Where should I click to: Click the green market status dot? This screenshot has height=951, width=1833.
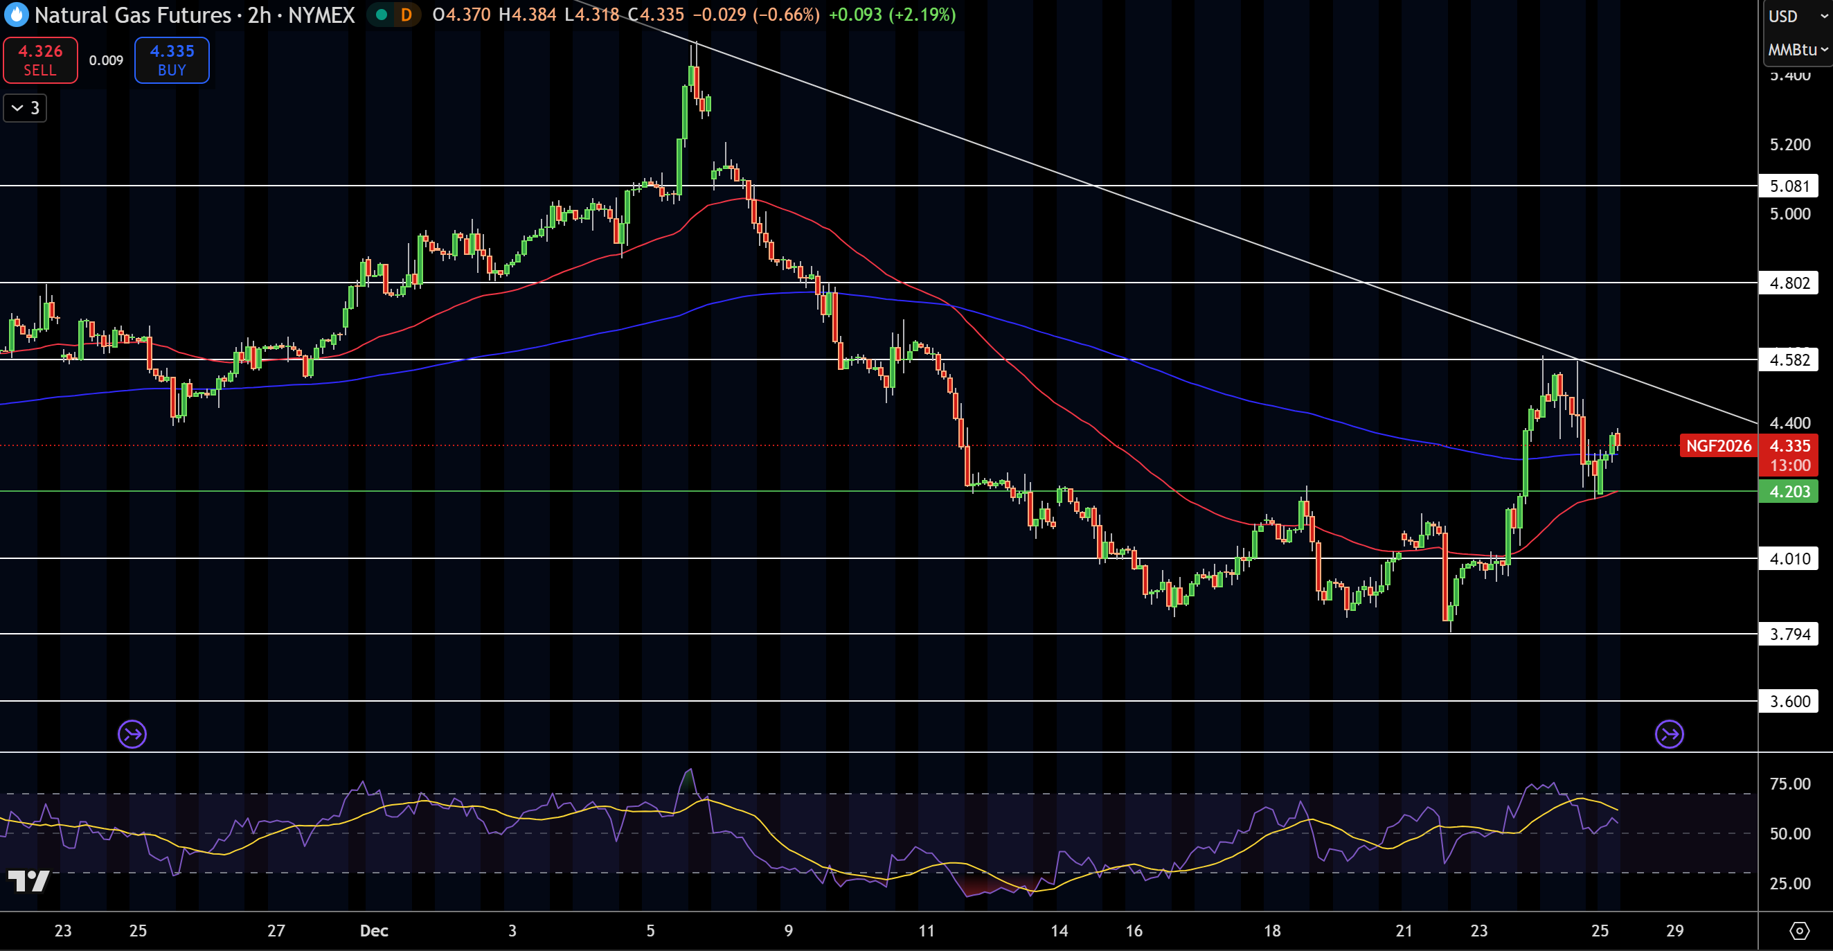(x=382, y=15)
